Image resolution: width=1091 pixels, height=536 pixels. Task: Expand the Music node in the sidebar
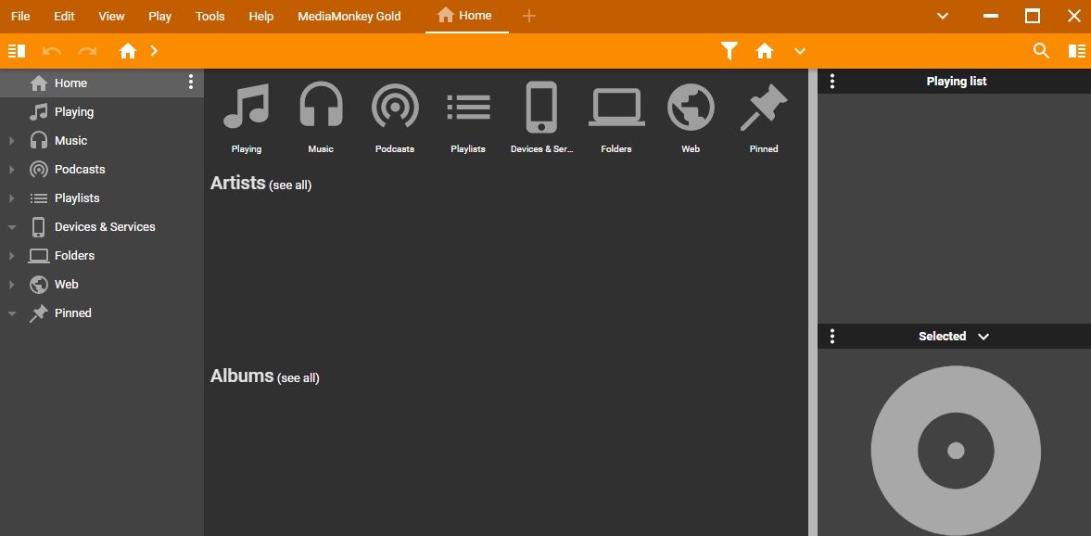coord(10,140)
